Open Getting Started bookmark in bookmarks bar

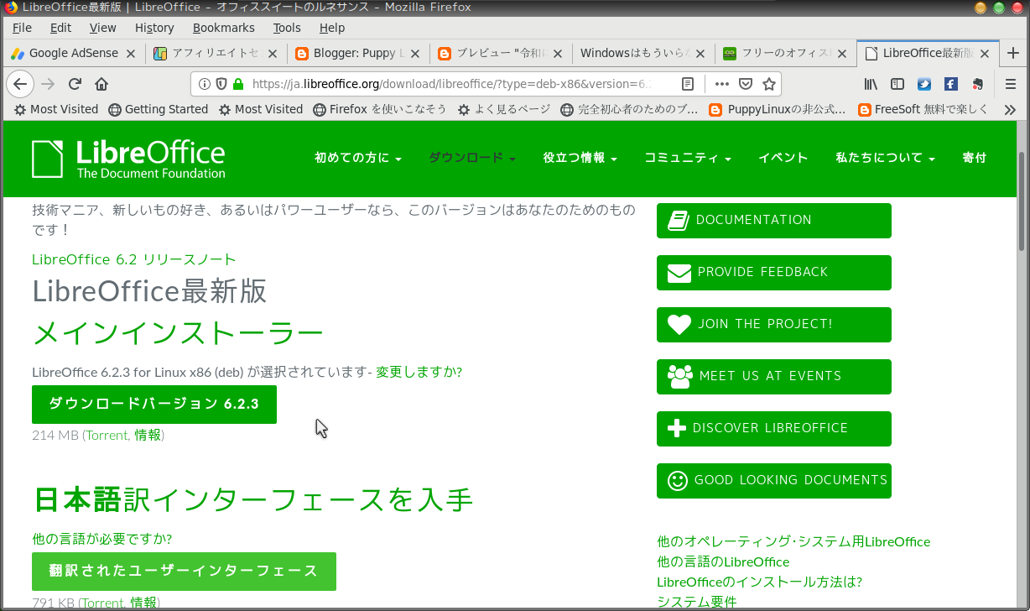tap(158, 109)
